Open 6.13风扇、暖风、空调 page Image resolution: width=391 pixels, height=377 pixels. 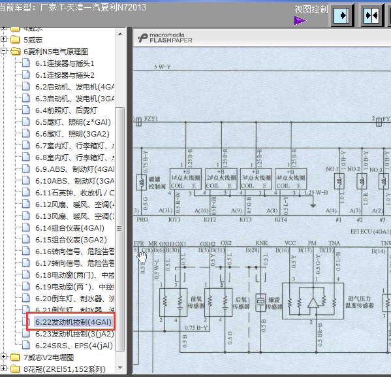pos(74,216)
